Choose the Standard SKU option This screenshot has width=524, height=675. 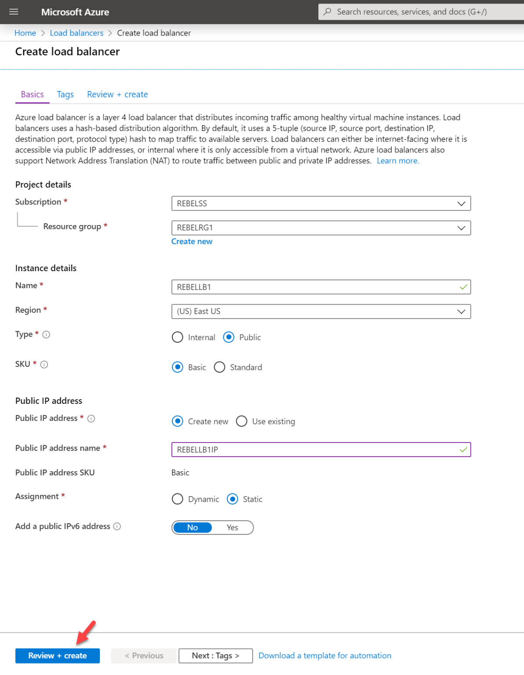pos(219,367)
